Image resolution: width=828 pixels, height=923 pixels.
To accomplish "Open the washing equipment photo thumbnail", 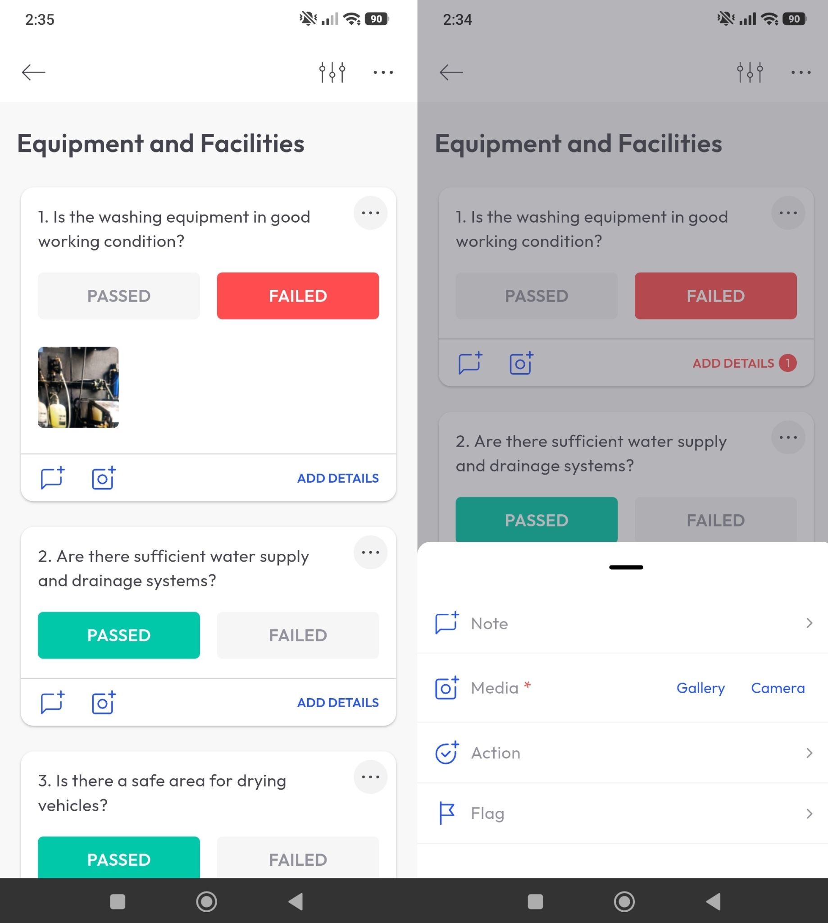I will pyautogui.click(x=78, y=387).
